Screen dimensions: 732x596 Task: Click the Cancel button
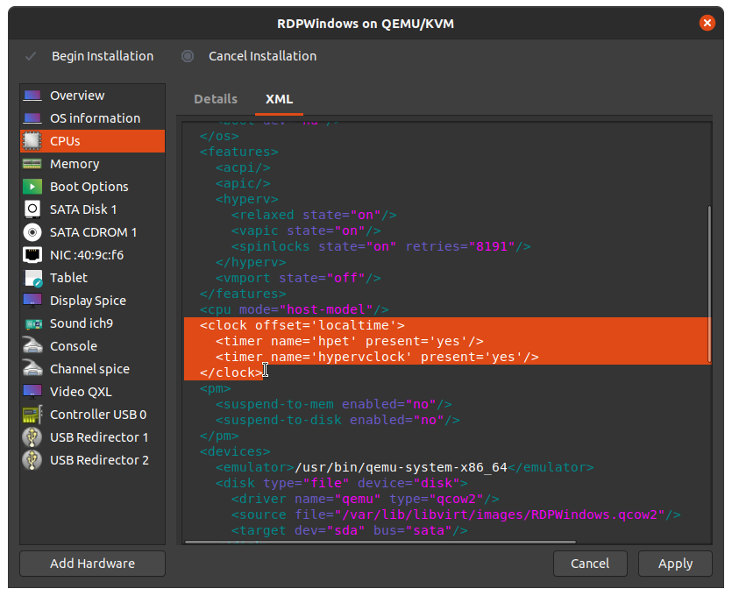[590, 564]
